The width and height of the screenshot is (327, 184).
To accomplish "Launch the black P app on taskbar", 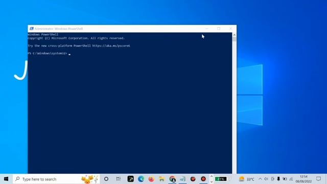I will coord(131,179).
